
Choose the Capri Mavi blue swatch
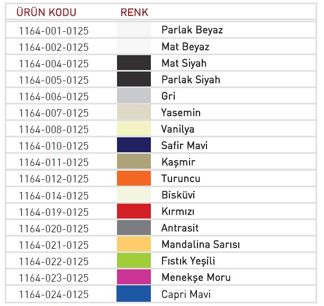click(x=134, y=294)
